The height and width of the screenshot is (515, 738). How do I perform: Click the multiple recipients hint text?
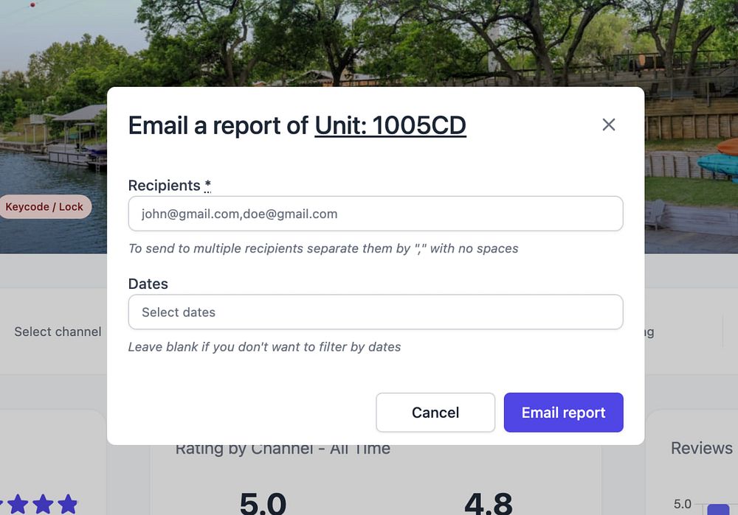(x=323, y=248)
